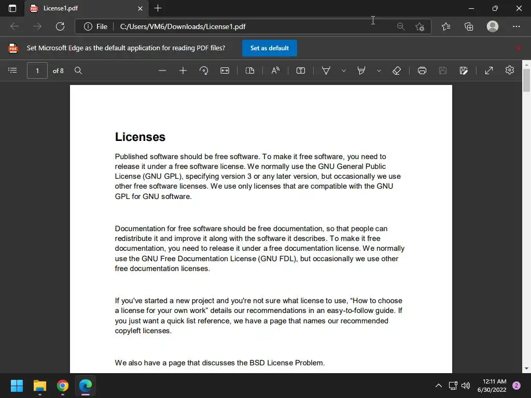This screenshot has height=398, width=531.
Task: Open the network status icon
Action: pyautogui.click(x=453, y=386)
